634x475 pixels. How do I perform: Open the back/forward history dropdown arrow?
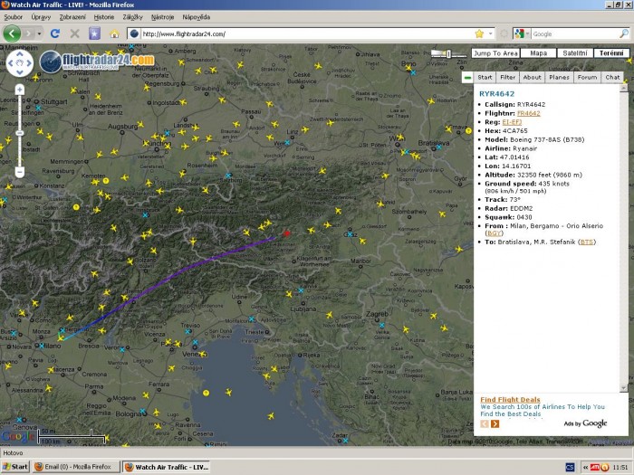(39, 33)
